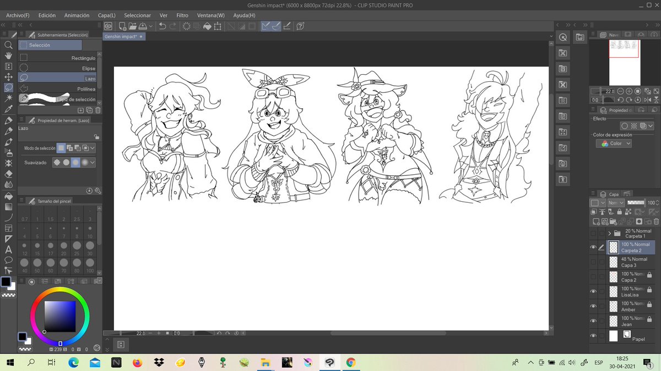Click the Create layer mask icon

pos(639,222)
